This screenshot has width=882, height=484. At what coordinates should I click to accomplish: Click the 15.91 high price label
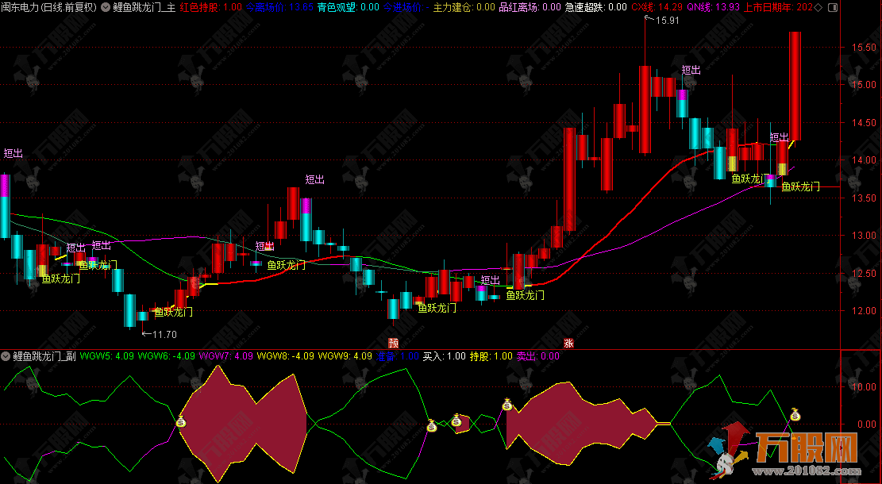pos(668,21)
